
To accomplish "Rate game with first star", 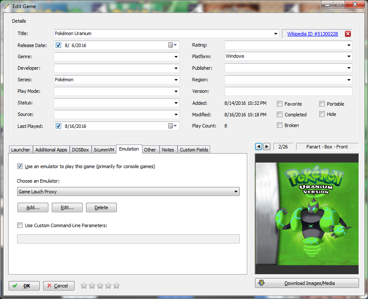I will pos(84,286).
